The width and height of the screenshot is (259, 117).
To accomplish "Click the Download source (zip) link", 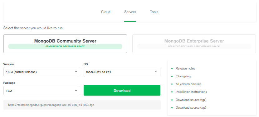I will click(x=191, y=108).
